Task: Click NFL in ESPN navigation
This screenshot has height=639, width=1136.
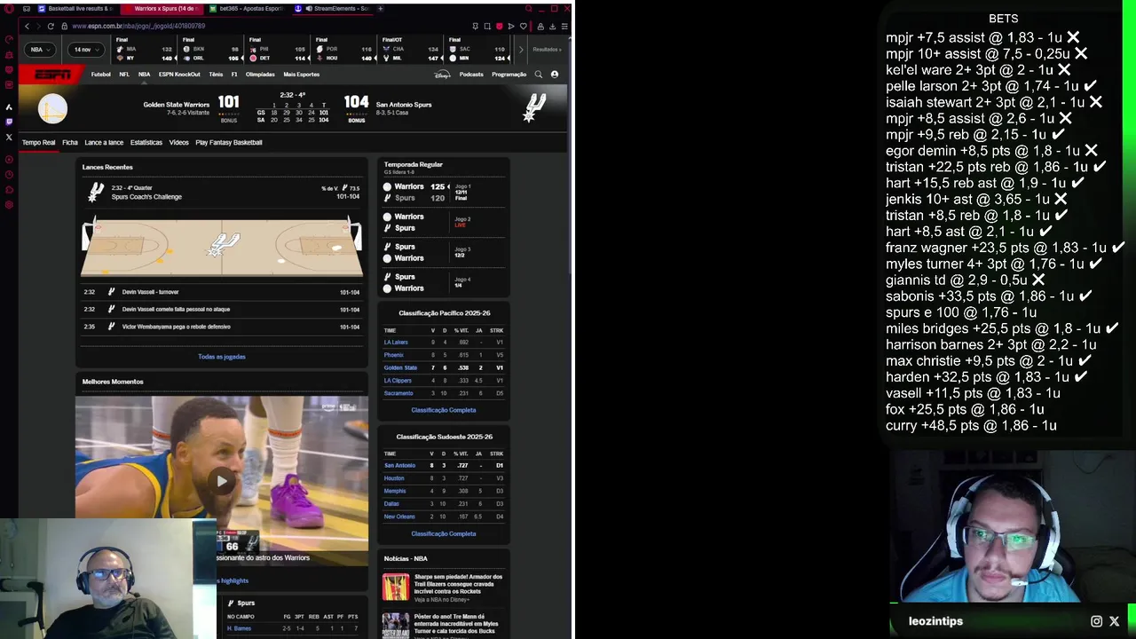Action: coord(124,75)
